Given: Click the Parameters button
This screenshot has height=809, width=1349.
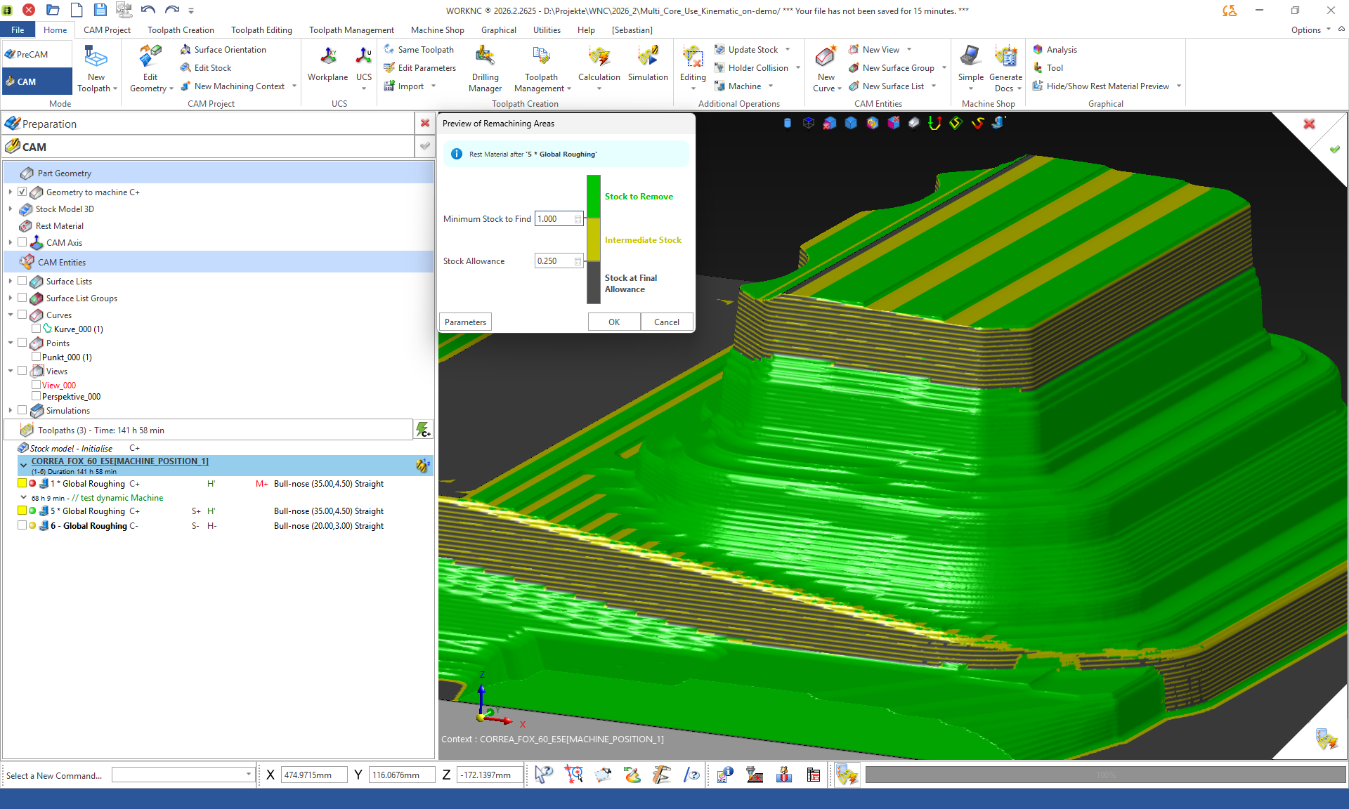Looking at the screenshot, I should (465, 322).
